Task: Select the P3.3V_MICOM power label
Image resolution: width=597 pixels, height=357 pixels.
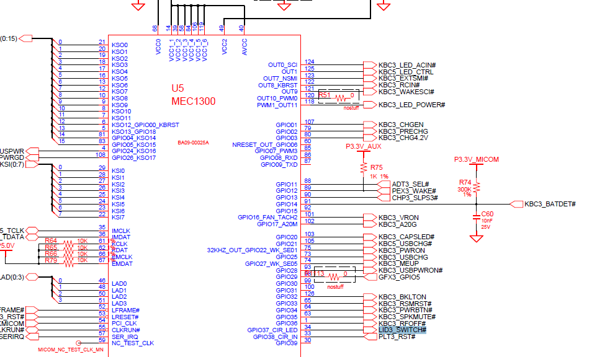Action: point(477,160)
